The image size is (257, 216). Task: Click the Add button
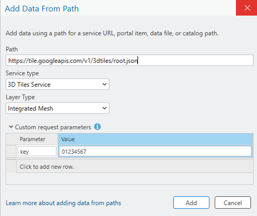coord(191,203)
